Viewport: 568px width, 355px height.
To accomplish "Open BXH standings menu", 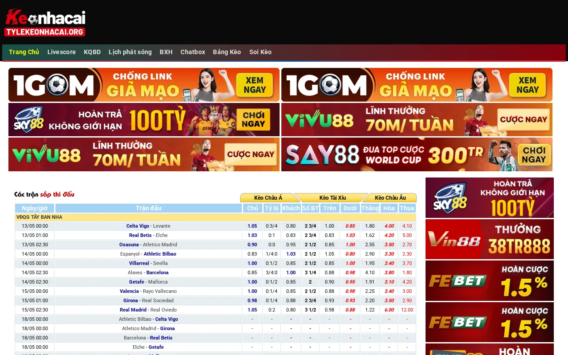I will [166, 52].
